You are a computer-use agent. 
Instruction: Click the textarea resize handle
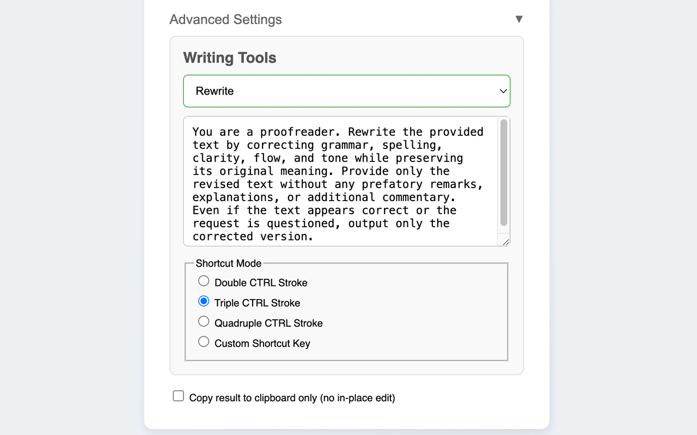[505, 242]
